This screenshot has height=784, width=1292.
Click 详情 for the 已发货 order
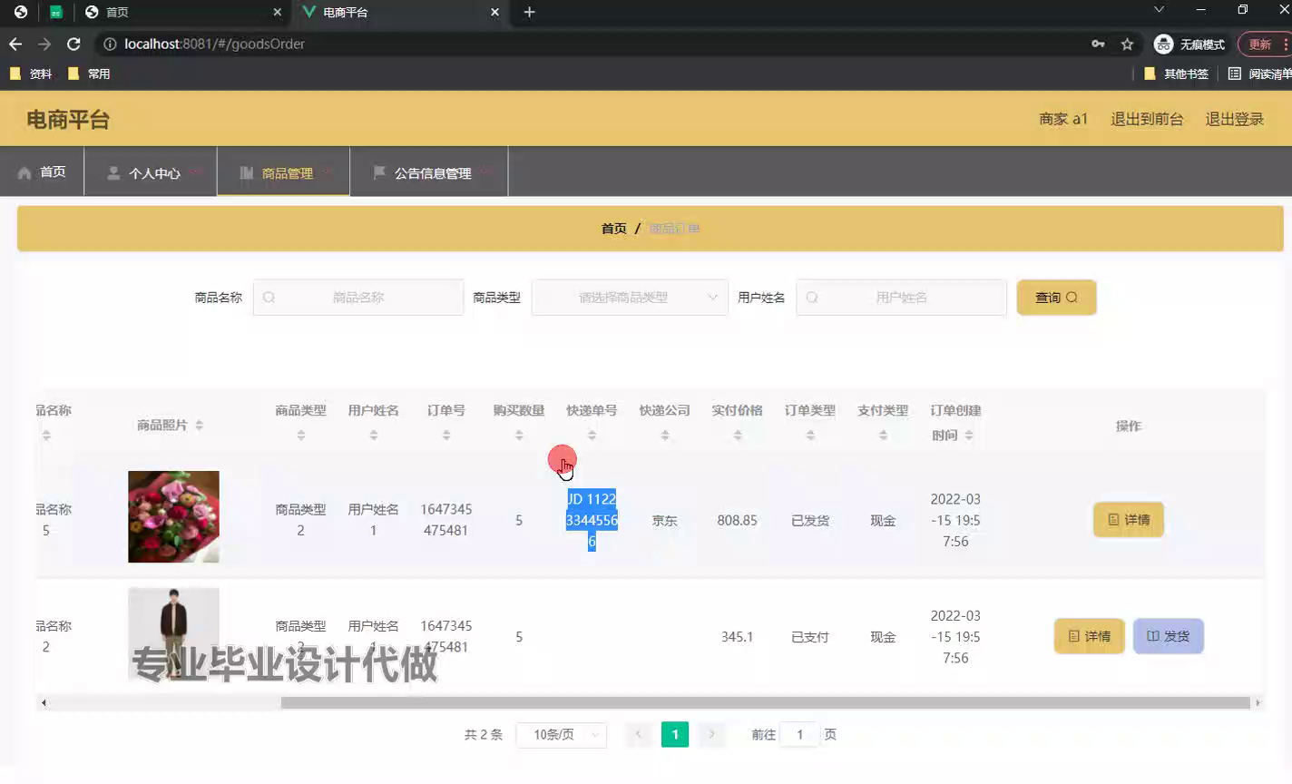(x=1129, y=520)
